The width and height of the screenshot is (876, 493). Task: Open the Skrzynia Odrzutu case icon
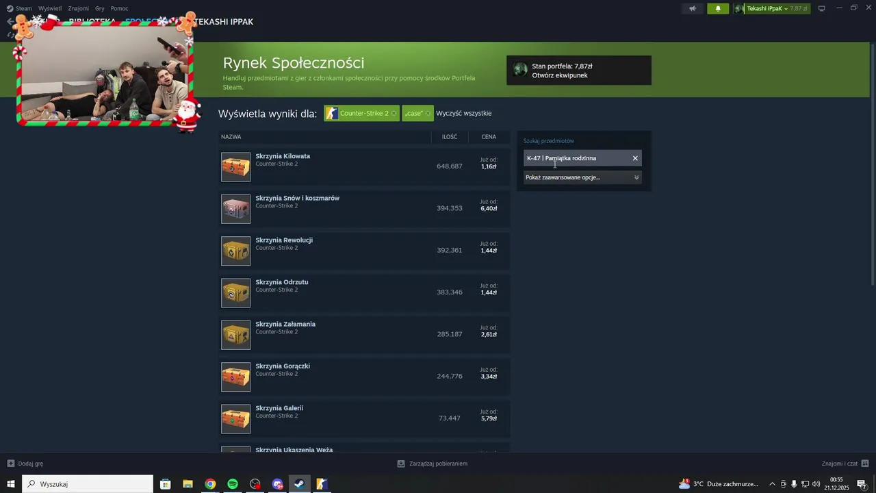[x=235, y=293]
